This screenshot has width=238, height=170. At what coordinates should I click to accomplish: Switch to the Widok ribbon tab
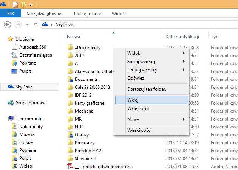pos(118,14)
